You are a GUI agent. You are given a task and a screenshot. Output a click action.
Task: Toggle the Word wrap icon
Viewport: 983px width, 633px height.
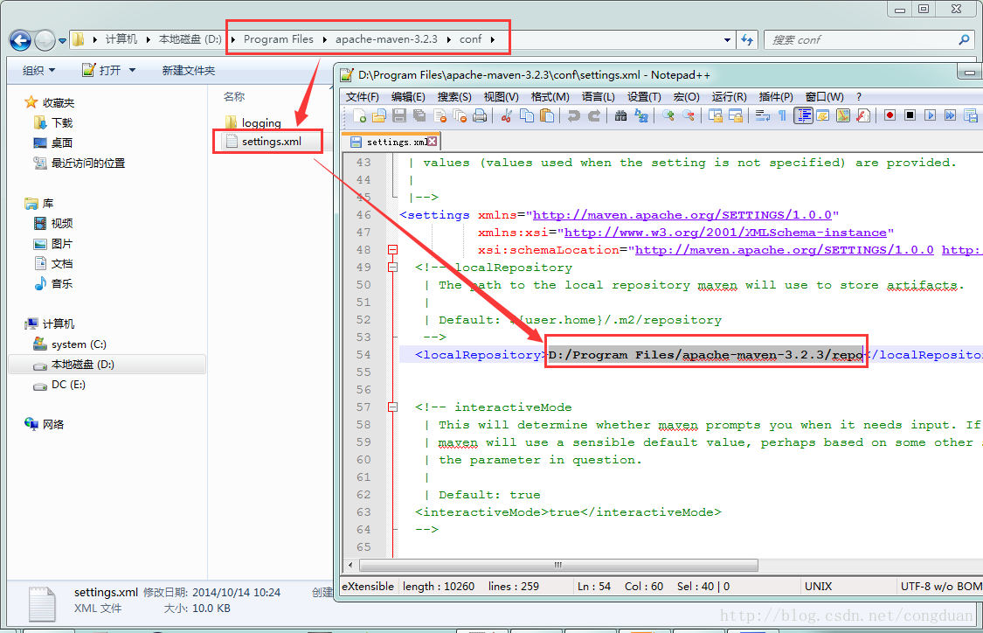tap(762, 115)
